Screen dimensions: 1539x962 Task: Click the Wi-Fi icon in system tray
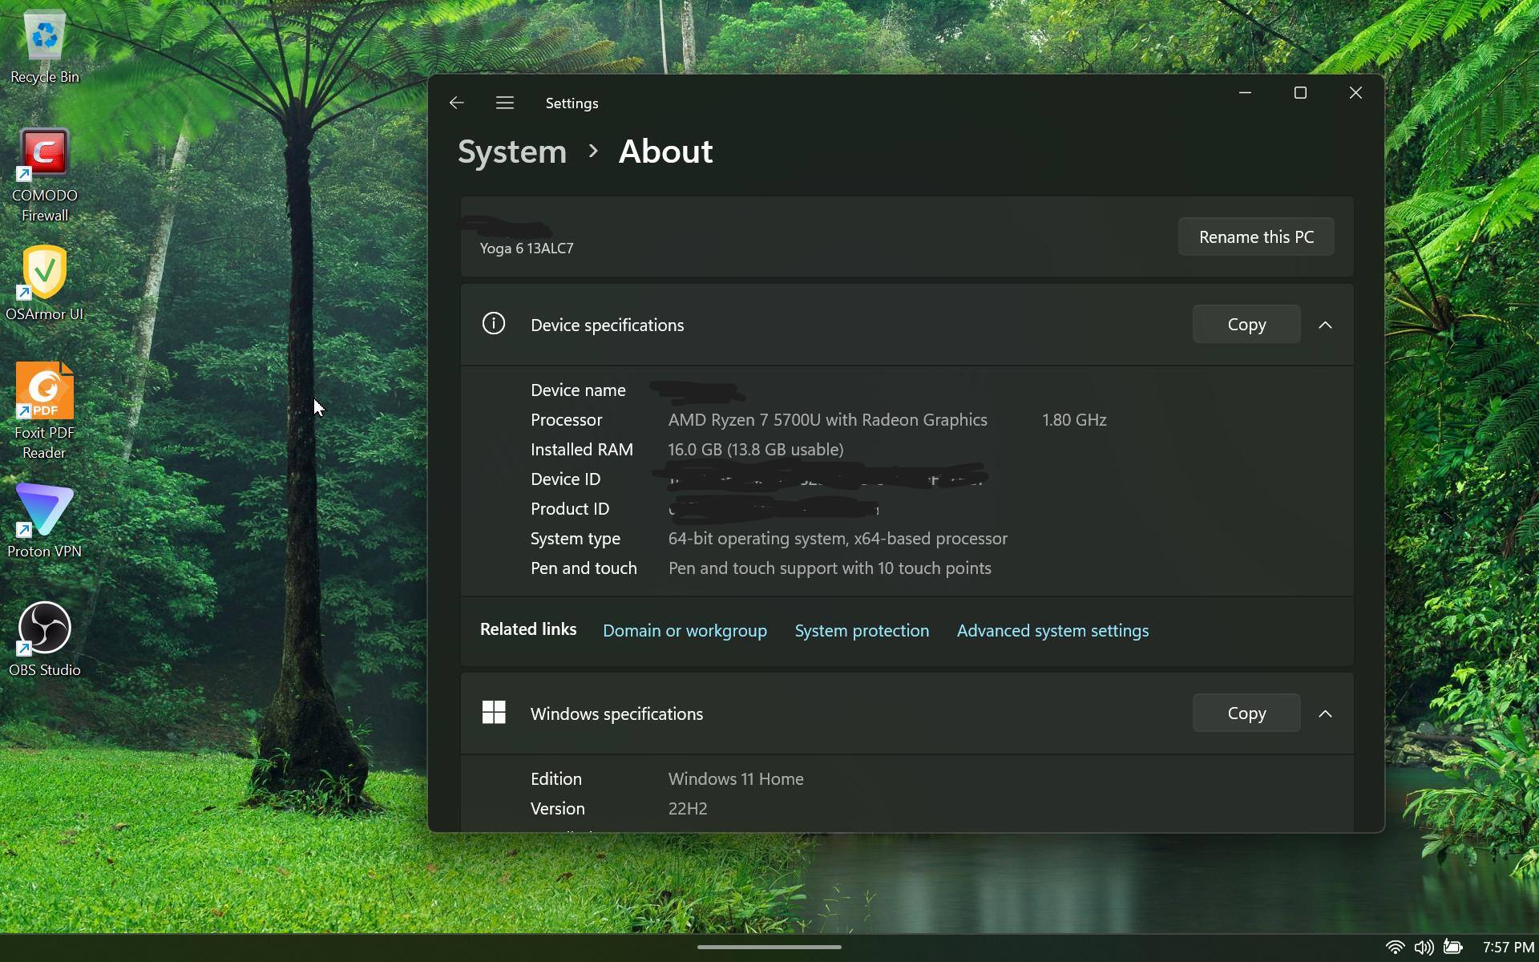(x=1395, y=947)
